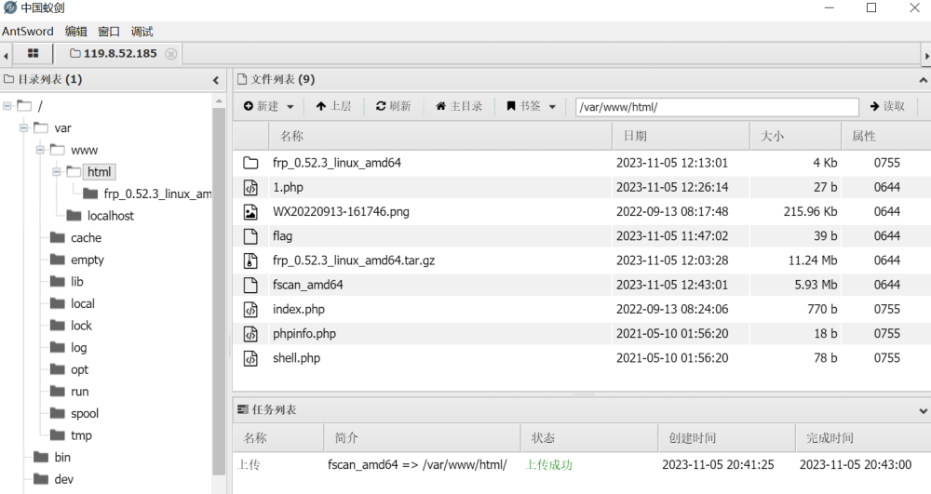Select the html folder in tree
This screenshot has width=931, height=494.
(100, 172)
